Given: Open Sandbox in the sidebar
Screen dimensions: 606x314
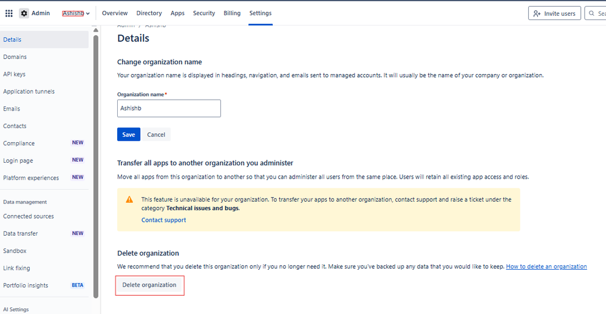Looking at the screenshot, I should (x=44, y=251).
